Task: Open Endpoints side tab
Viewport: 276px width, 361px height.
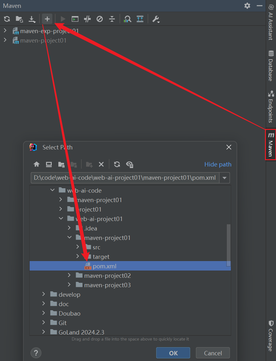Action: point(271,106)
